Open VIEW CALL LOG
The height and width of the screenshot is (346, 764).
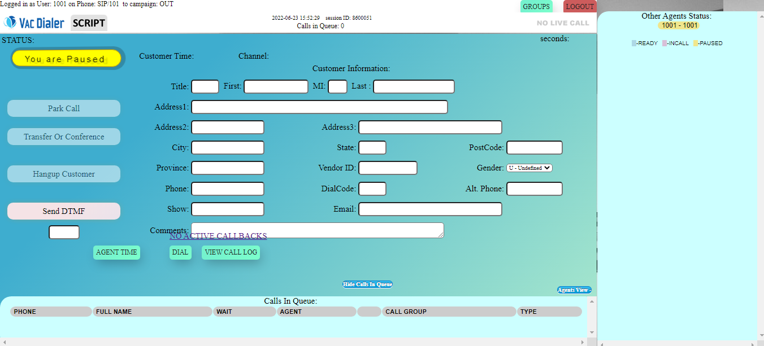[x=231, y=252]
